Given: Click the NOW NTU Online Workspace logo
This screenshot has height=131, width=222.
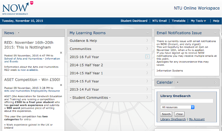Looking at the screenshot, I should [18, 8].
